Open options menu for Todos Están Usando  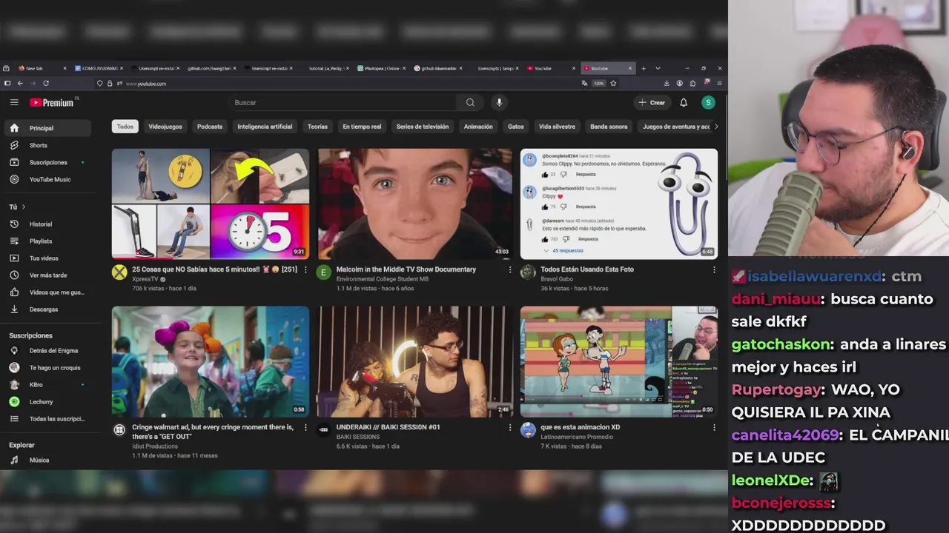(x=714, y=270)
